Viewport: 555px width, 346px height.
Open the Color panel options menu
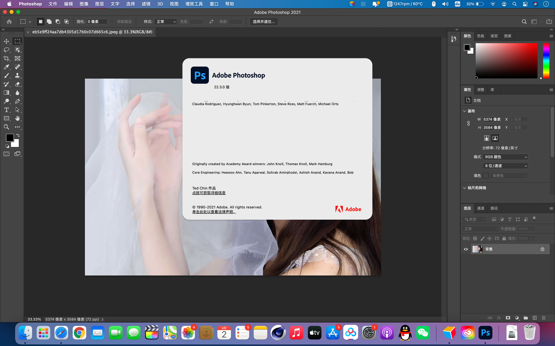pyautogui.click(x=551, y=36)
